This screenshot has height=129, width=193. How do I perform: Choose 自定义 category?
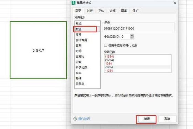[x=87, y=84]
